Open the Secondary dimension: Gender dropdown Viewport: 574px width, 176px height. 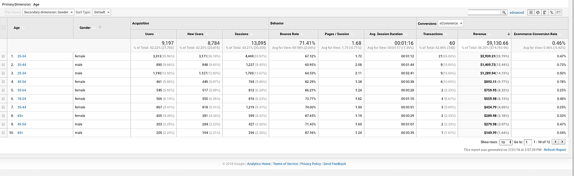pos(48,12)
